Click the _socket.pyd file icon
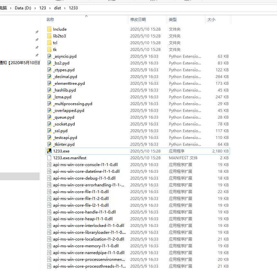This screenshot has width=277, height=276. coord(49,124)
